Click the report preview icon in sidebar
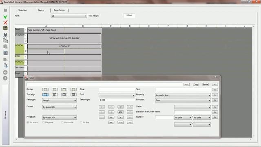The image size is (261, 147). [x=5, y=53]
